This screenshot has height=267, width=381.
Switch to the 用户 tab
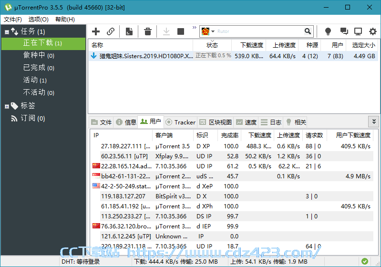(151, 122)
